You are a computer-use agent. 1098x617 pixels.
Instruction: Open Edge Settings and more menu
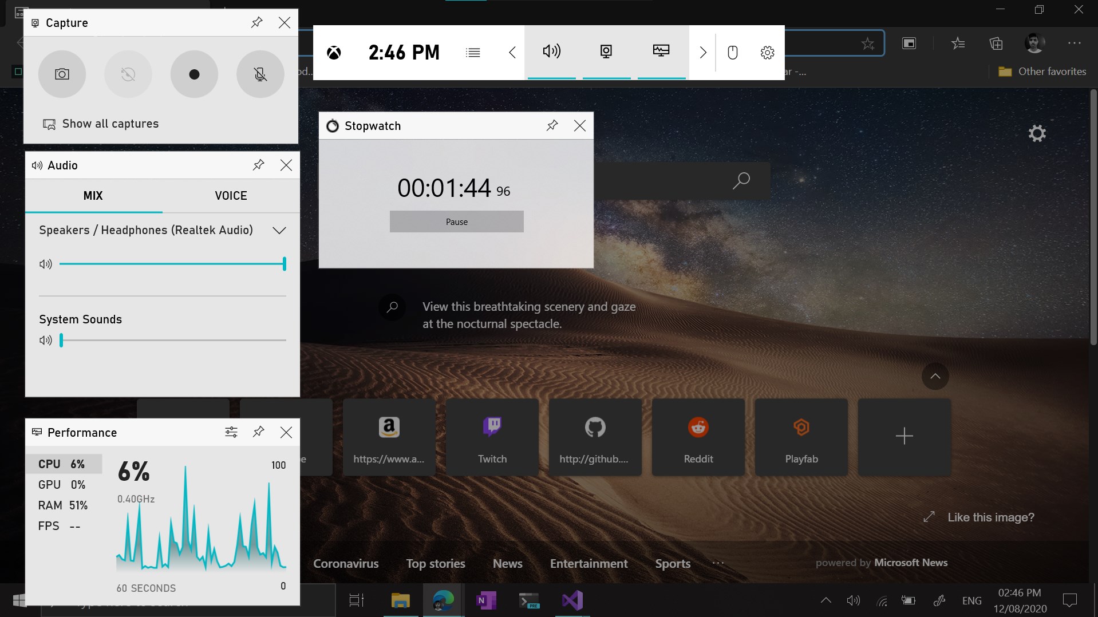pos(1075,43)
